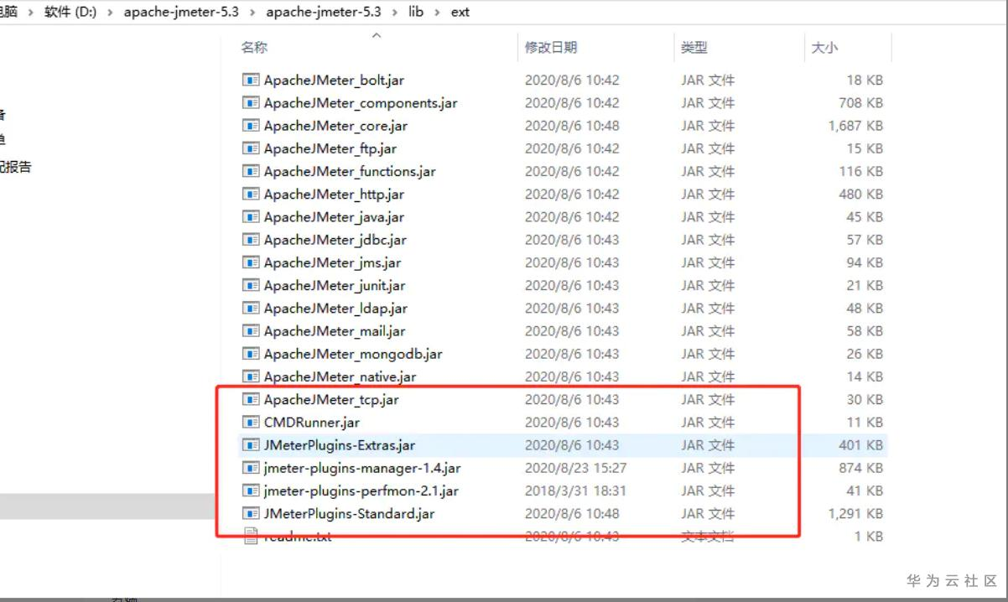Click the file name CMDRunner.jar

[x=312, y=422]
